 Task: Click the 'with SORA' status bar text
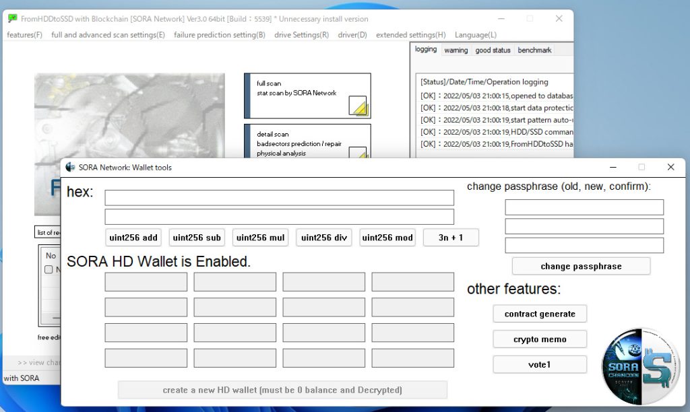coord(21,378)
